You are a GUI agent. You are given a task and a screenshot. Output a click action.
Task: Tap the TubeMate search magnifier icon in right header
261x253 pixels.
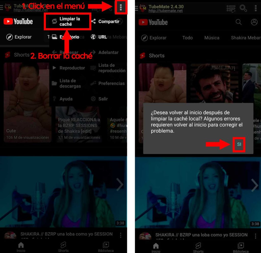[243, 8]
